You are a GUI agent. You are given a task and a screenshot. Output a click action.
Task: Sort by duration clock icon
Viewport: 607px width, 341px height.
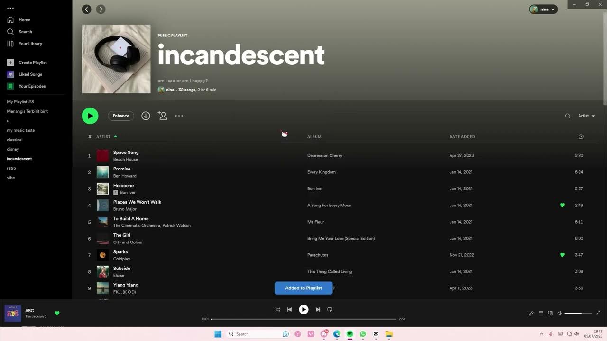(x=581, y=136)
